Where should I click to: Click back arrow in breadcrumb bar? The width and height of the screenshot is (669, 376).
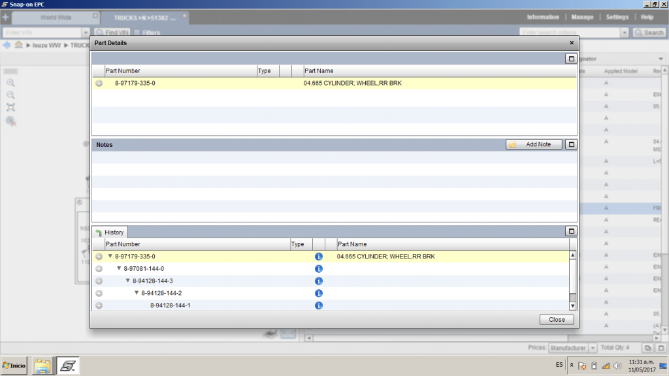[x=7, y=45]
